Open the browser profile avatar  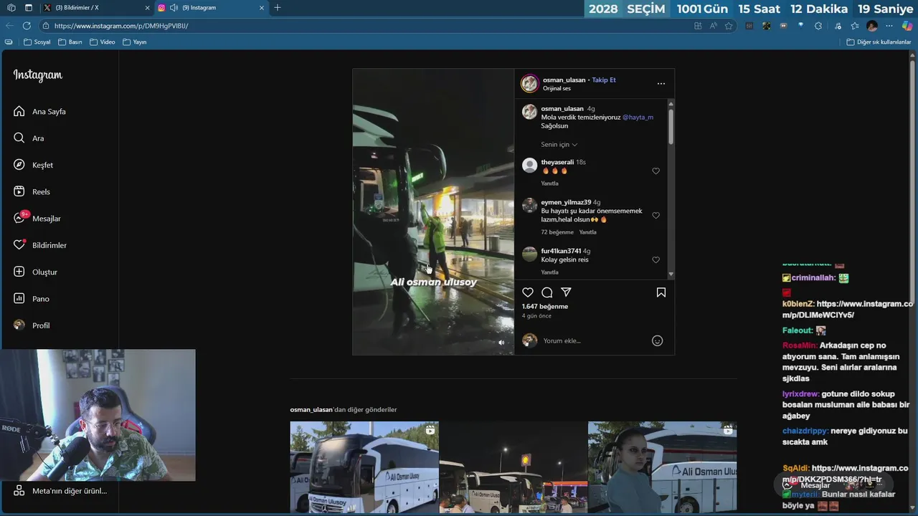click(872, 26)
